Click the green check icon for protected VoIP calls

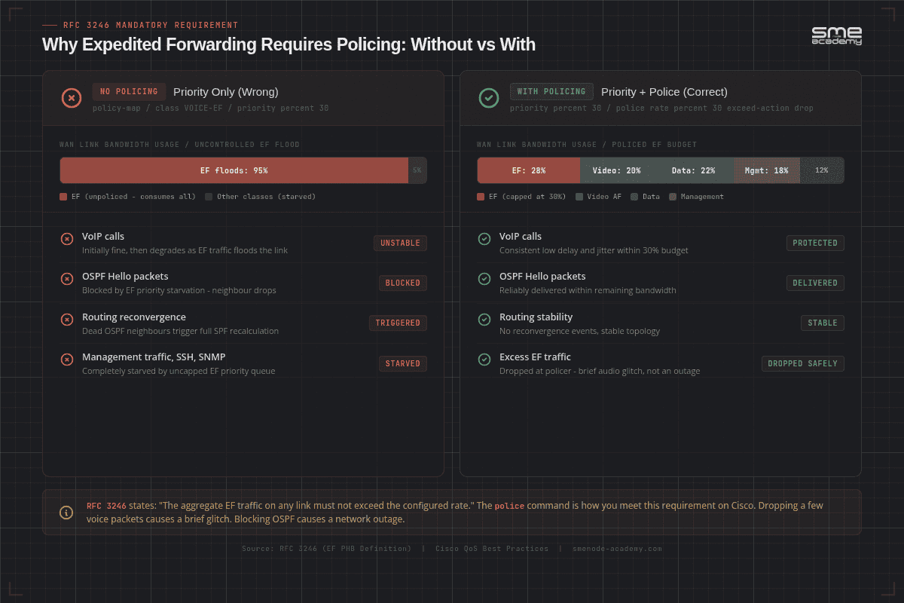(484, 239)
